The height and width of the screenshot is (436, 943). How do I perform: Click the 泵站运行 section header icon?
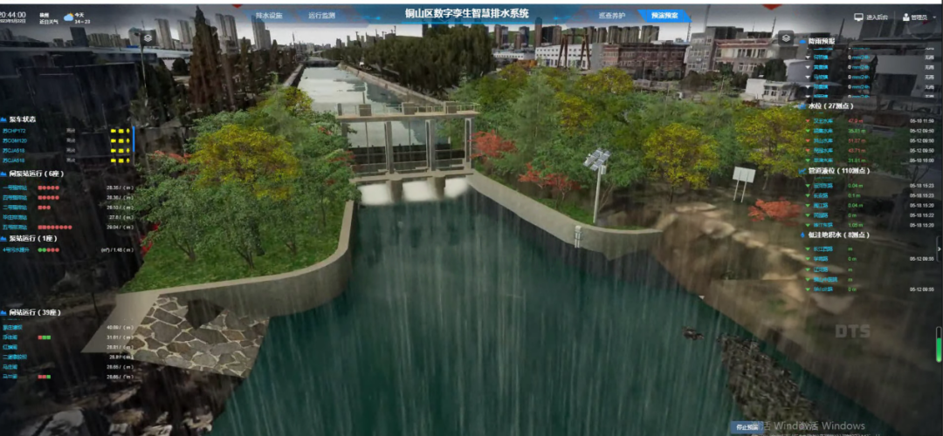(x=3, y=238)
